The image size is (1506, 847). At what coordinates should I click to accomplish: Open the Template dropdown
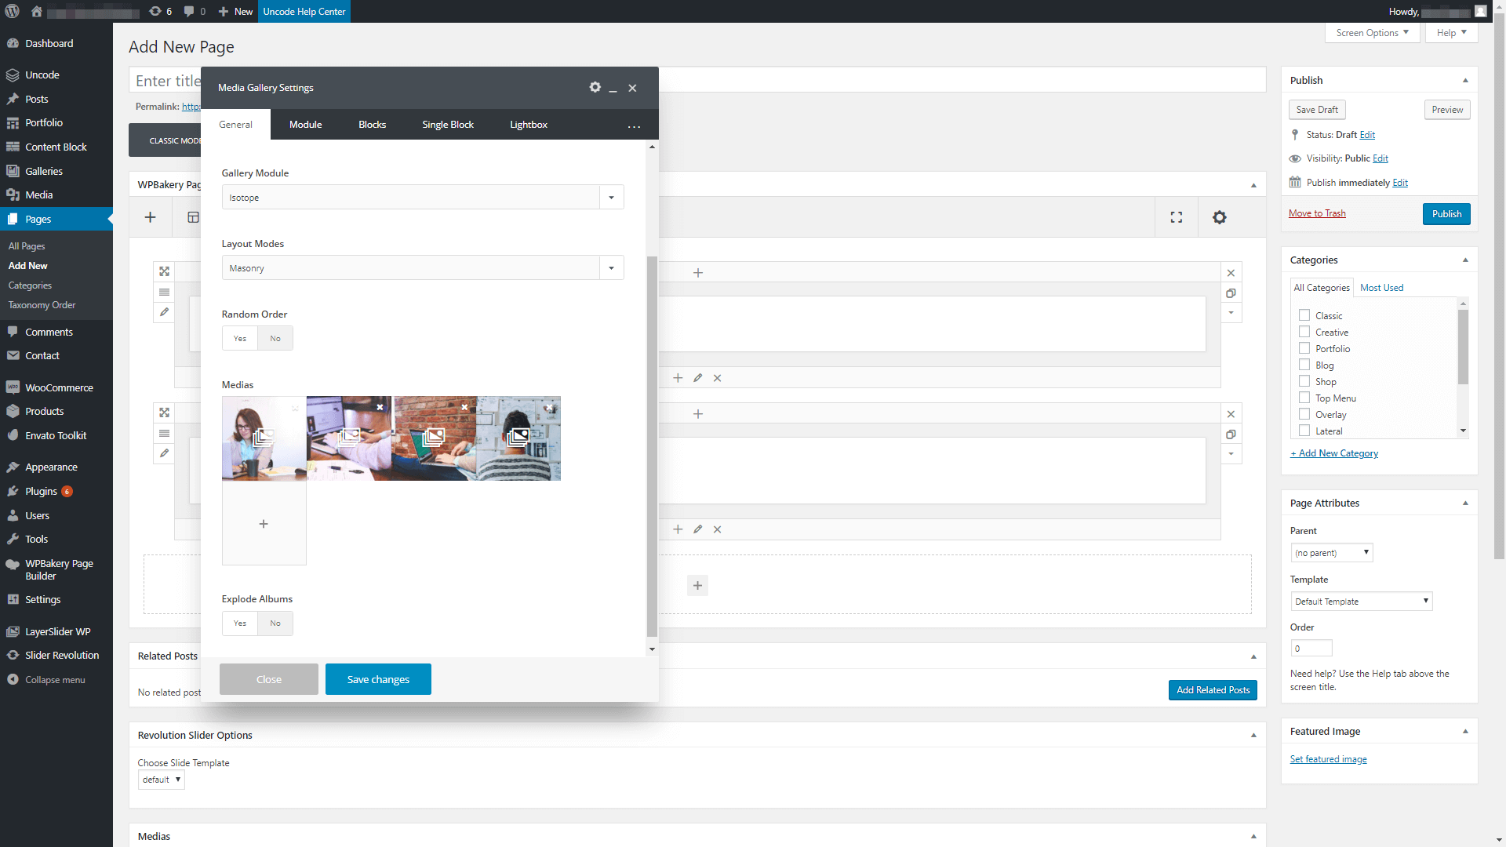(1362, 602)
